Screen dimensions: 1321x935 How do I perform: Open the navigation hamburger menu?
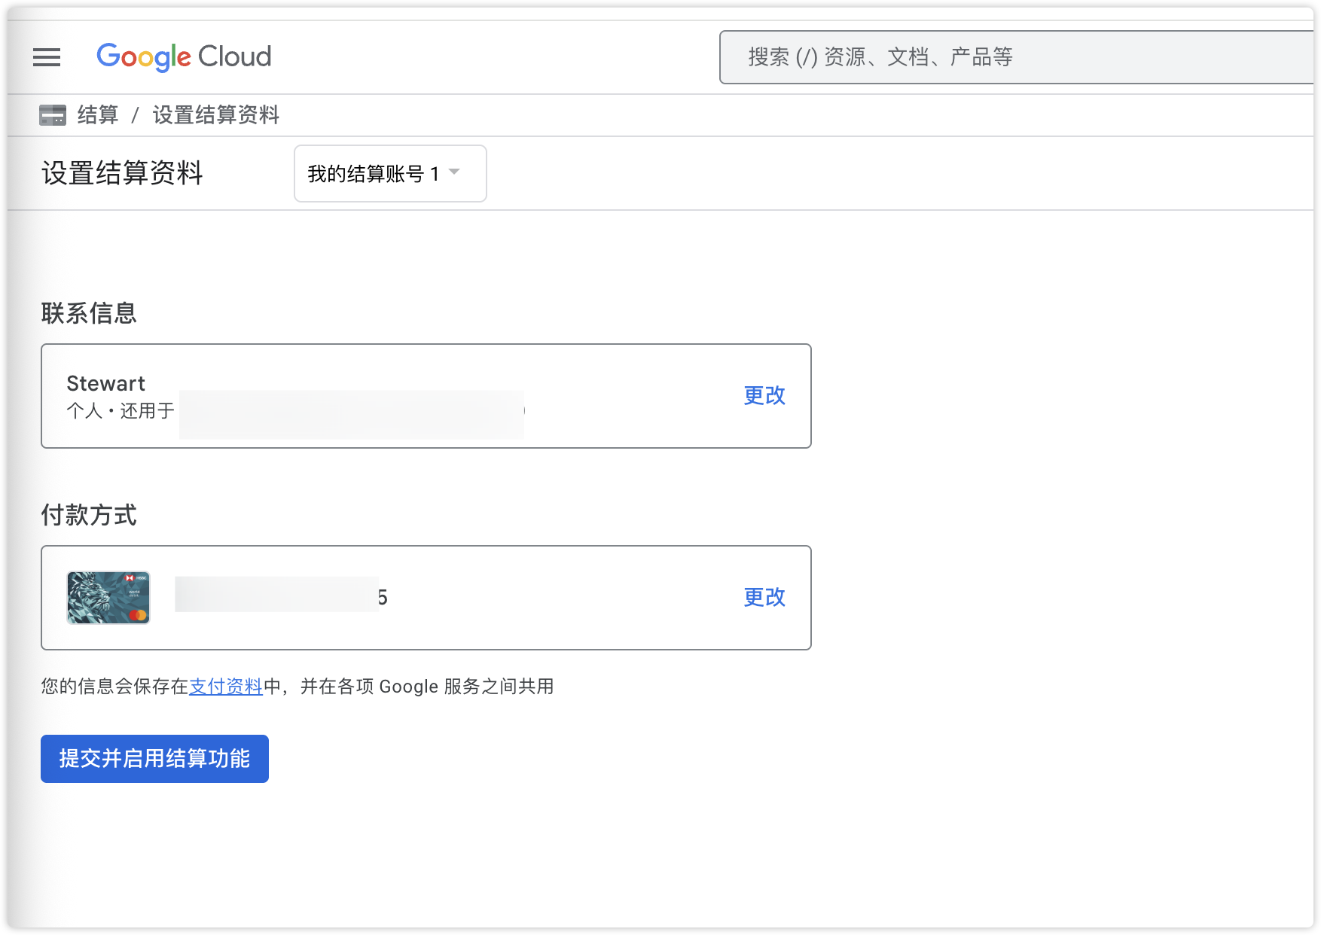click(47, 57)
